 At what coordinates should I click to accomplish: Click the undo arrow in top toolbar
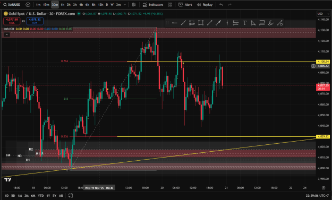pos(221,5)
